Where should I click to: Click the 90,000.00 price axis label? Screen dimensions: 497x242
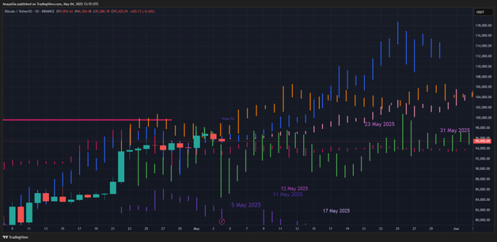[482, 169]
